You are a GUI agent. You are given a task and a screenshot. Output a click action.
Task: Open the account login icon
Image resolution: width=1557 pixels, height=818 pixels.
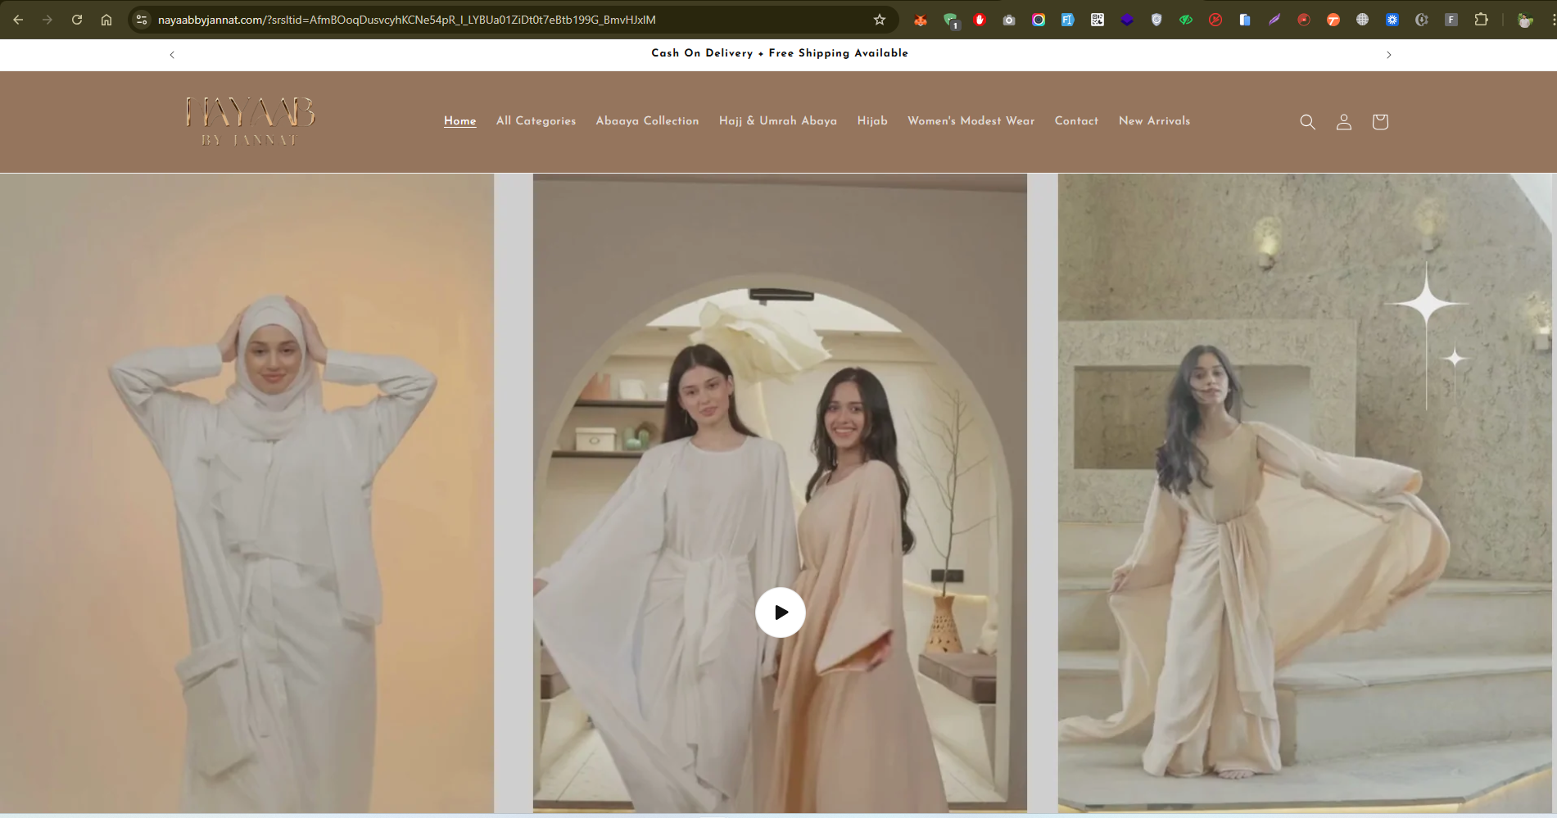coord(1343,122)
